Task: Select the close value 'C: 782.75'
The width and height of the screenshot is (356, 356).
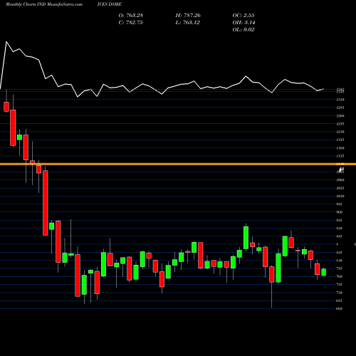Action: [x=131, y=23]
